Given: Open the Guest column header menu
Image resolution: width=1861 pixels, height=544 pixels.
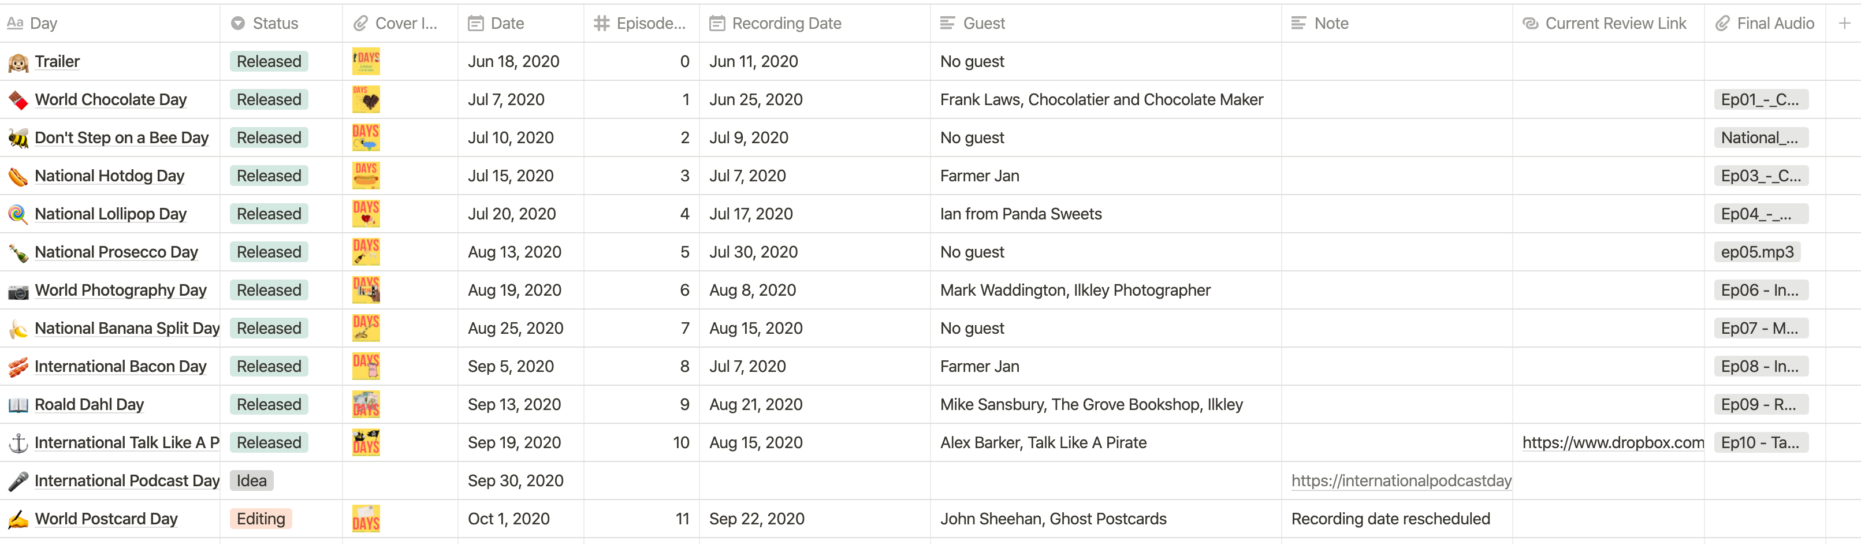Looking at the screenshot, I should click(x=983, y=23).
